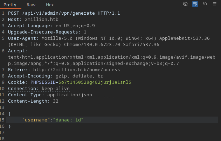This screenshot has width=221, height=141.
Task: Toggle the \n non-printable characters button
Action: [x=205, y=4]
